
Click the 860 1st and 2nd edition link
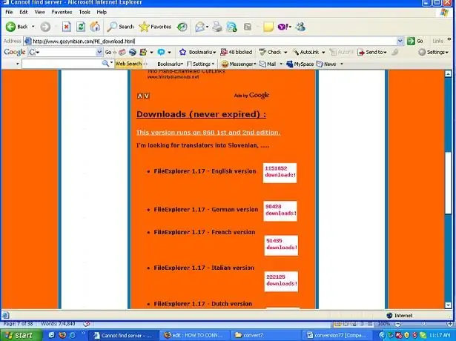click(208, 132)
